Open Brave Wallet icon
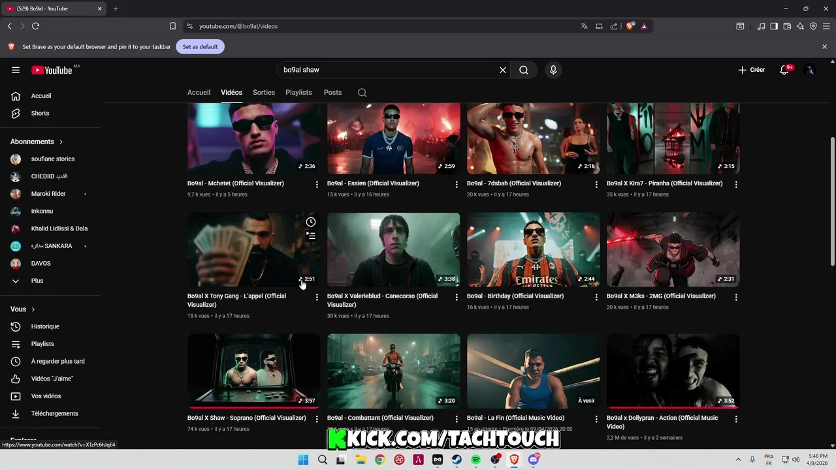Viewport: 836px width, 470px height. [x=787, y=26]
